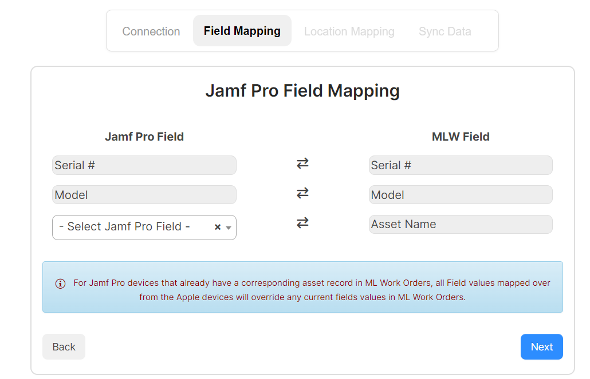Expand the Select Jamf Pro Field dropdown arrow
This screenshot has width=590, height=379.
[x=229, y=228]
